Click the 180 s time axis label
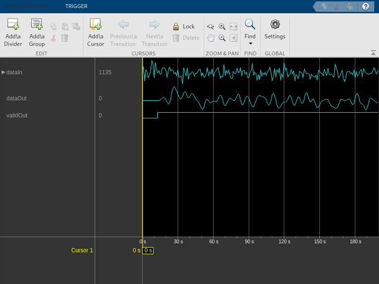Viewport: 379px width, 284px height. click(355, 241)
